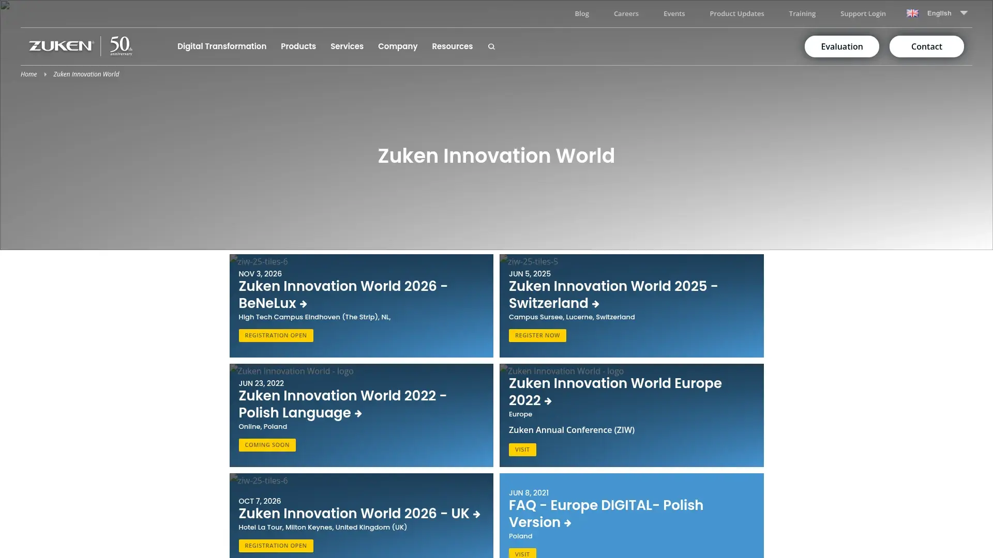Open the site search magnifier icon
Image resolution: width=993 pixels, height=558 pixels.
(x=491, y=47)
